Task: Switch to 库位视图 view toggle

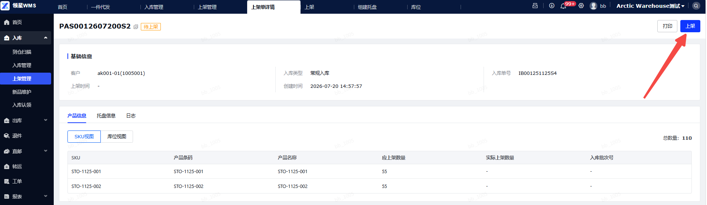Action: pyautogui.click(x=117, y=136)
